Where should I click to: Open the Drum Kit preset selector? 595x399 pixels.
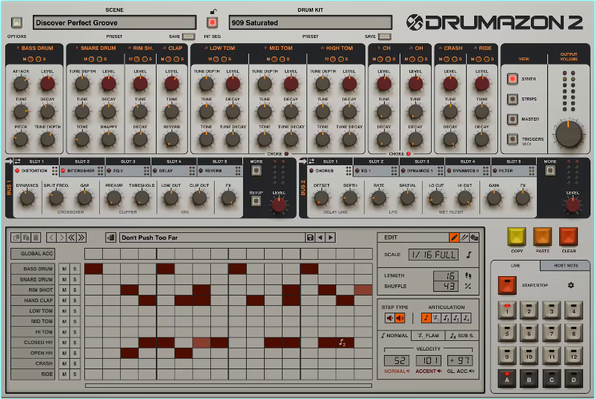(310, 23)
